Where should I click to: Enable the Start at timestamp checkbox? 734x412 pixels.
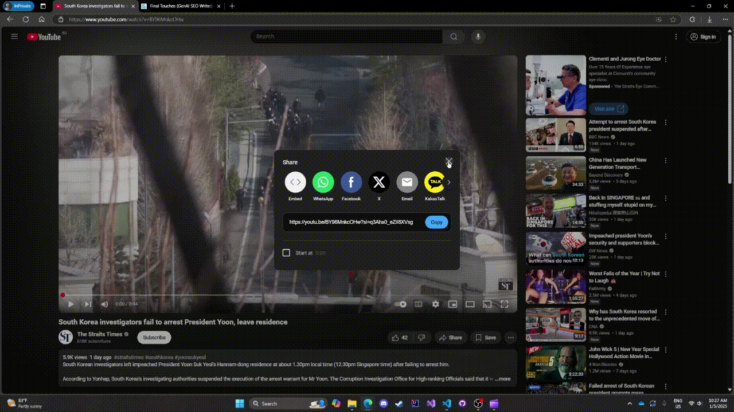pos(286,252)
